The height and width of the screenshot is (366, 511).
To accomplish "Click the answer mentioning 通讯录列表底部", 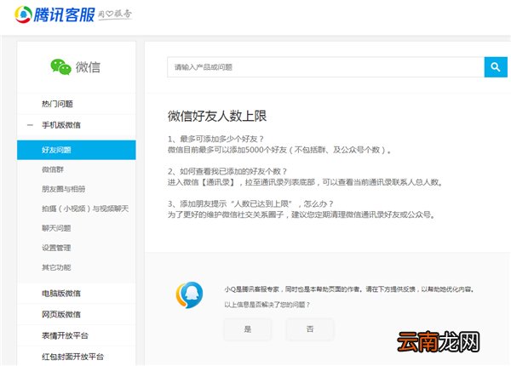I will [x=306, y=182].
